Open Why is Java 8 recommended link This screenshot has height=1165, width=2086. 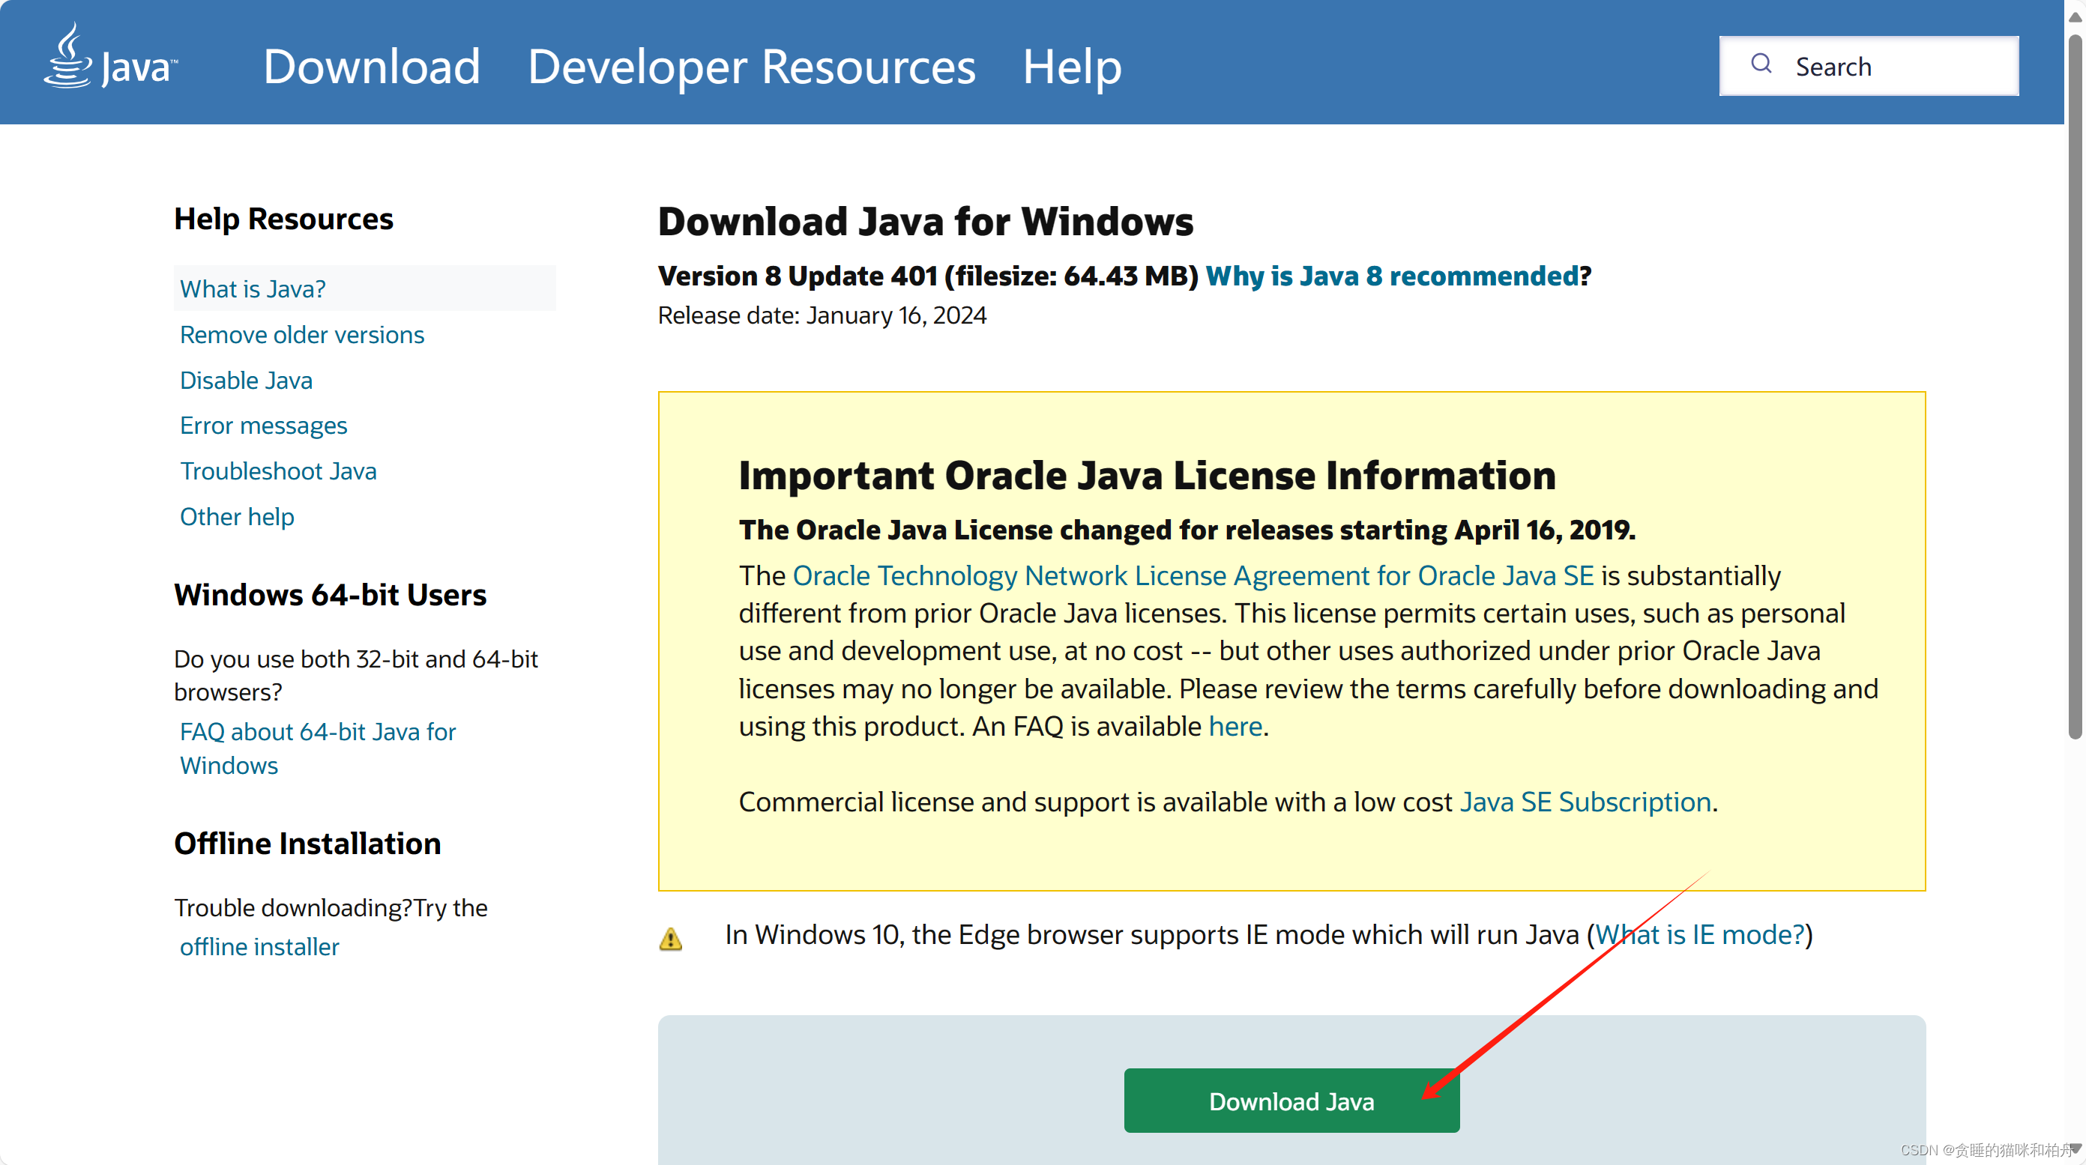(x=1392, y=276)
